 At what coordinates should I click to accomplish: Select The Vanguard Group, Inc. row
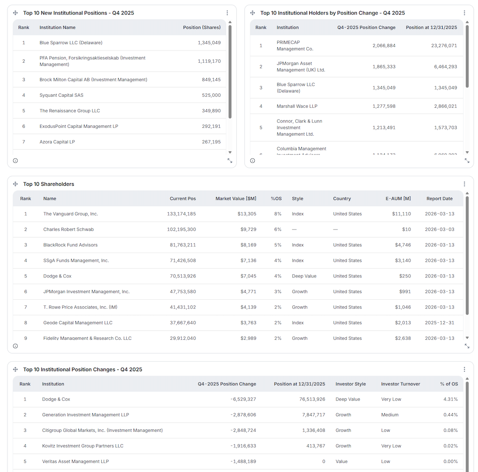point(71,214)
